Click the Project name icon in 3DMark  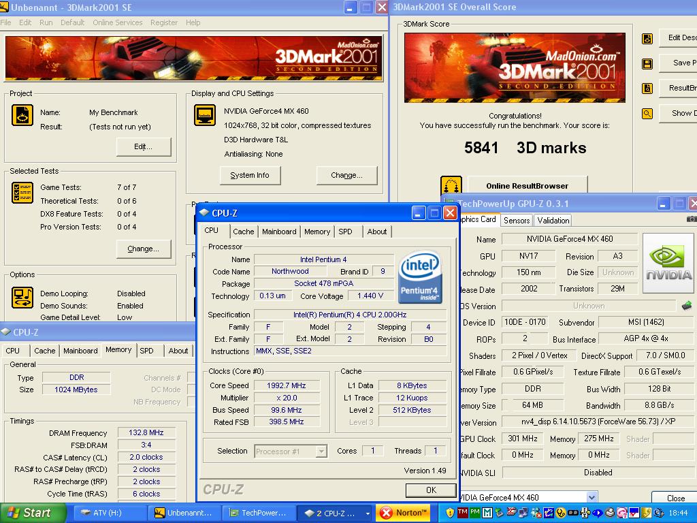point(22,115)
